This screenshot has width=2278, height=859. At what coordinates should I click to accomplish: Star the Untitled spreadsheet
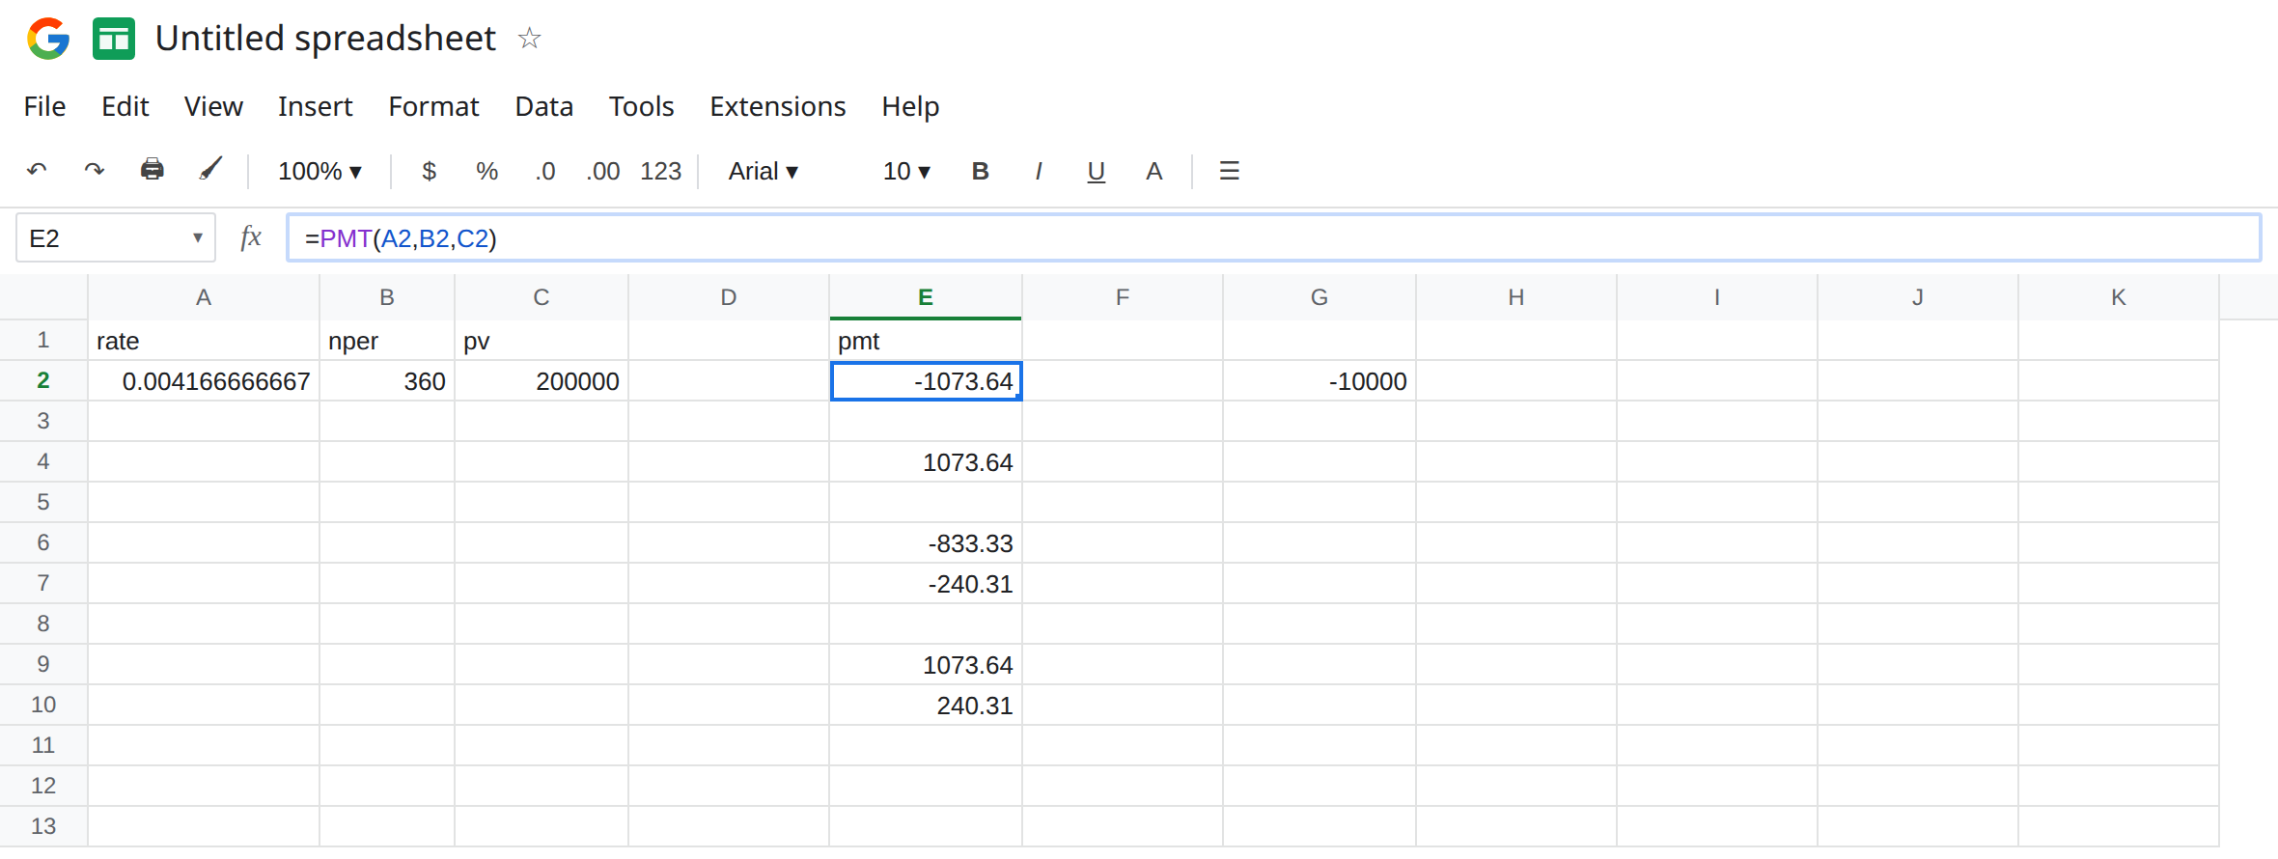click(x=529, y=39)
